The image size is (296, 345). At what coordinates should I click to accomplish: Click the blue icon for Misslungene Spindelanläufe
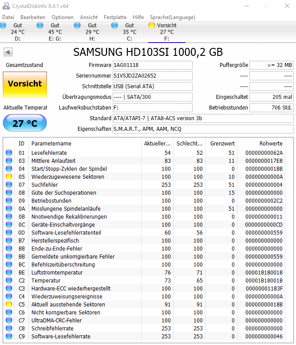pyautogui.click(x=9, y=208)
